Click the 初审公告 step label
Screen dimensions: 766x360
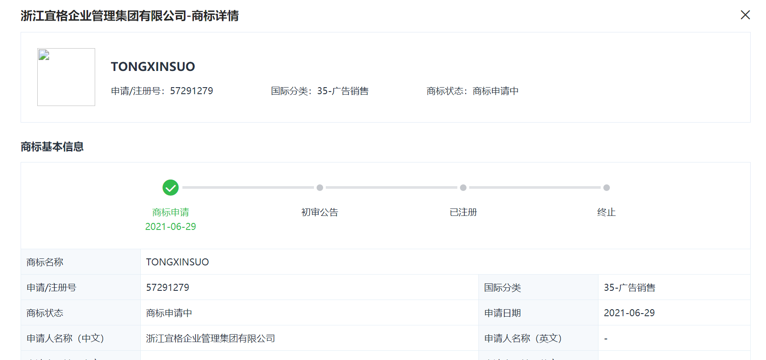(320, 212)
